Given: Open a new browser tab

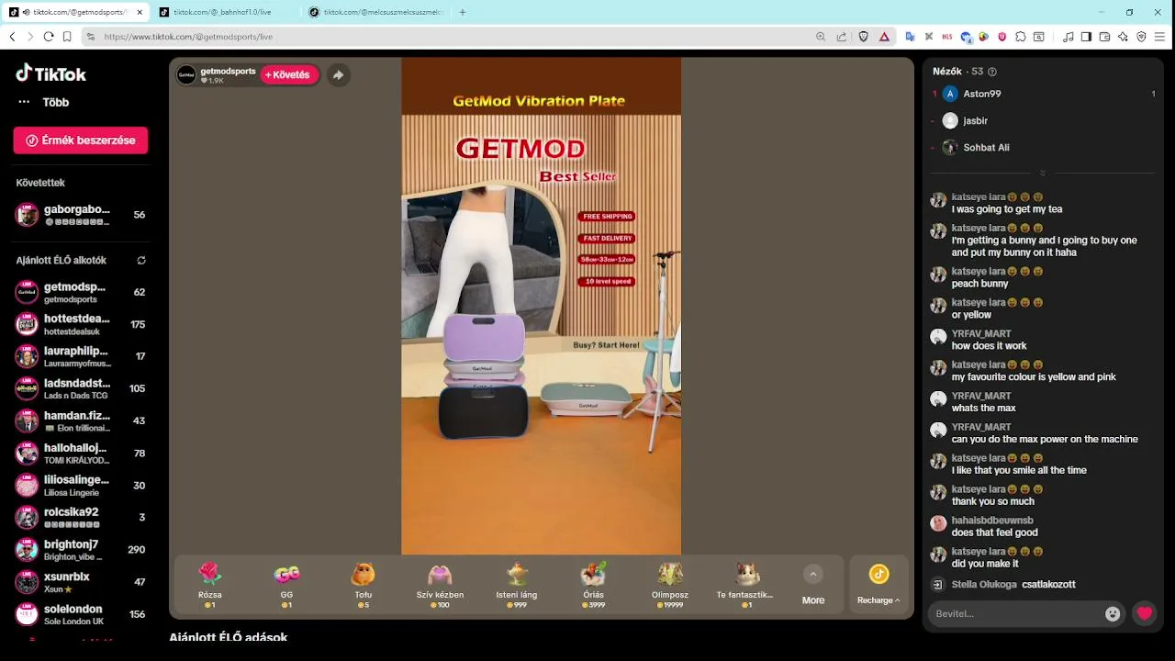Looking at the screenshot, I should coord(463,12).
